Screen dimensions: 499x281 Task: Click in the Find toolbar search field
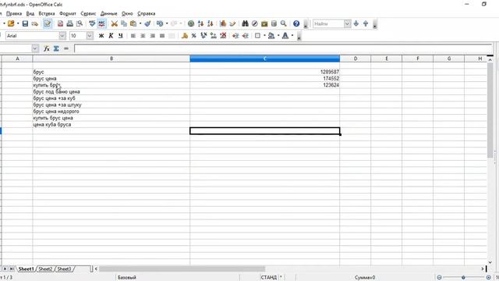(328, 23)
